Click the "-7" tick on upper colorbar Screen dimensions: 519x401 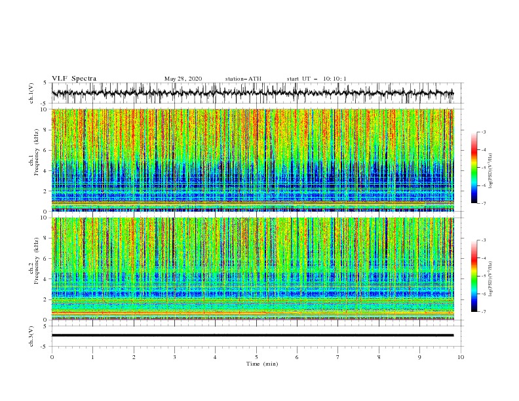[x=484, y=203]
